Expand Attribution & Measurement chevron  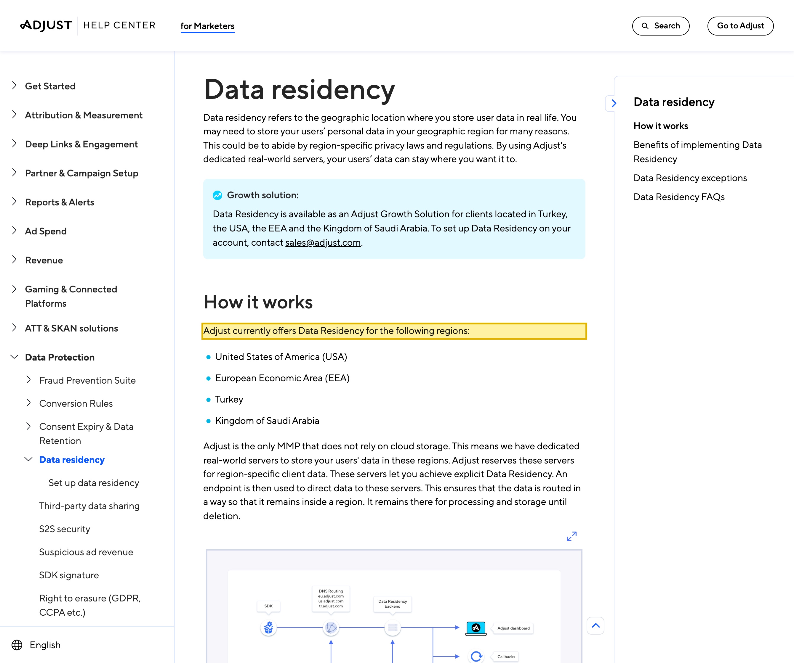[x=14, y=115]
